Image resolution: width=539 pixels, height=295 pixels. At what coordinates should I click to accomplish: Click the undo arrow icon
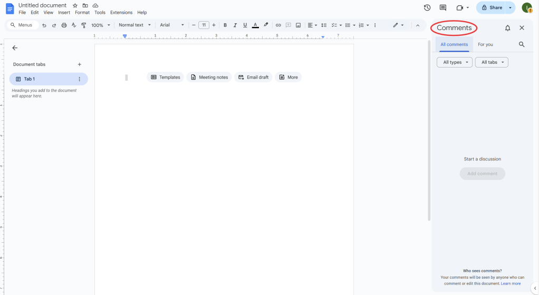[44, 25]
